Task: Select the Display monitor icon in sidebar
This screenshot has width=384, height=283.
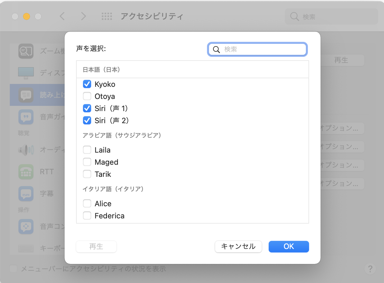Action: tap(26, 73)
